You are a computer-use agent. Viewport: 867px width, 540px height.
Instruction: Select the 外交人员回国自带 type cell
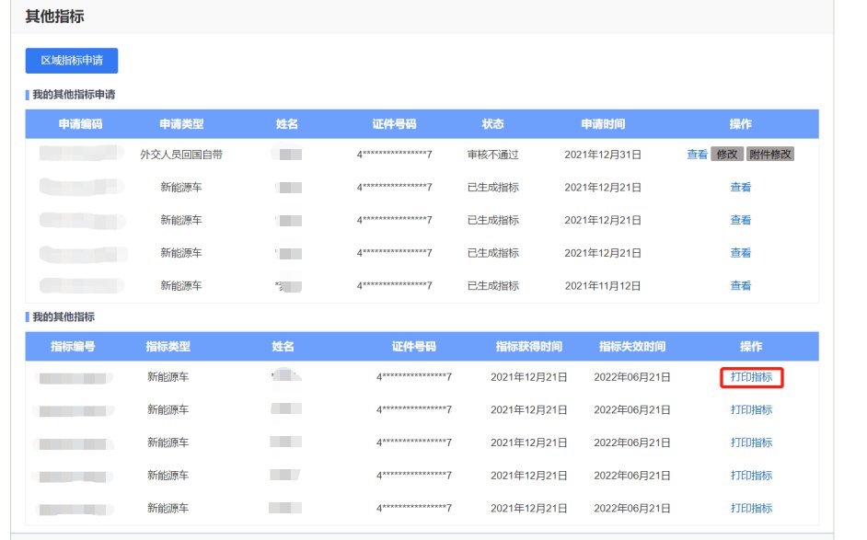(181, 155)
